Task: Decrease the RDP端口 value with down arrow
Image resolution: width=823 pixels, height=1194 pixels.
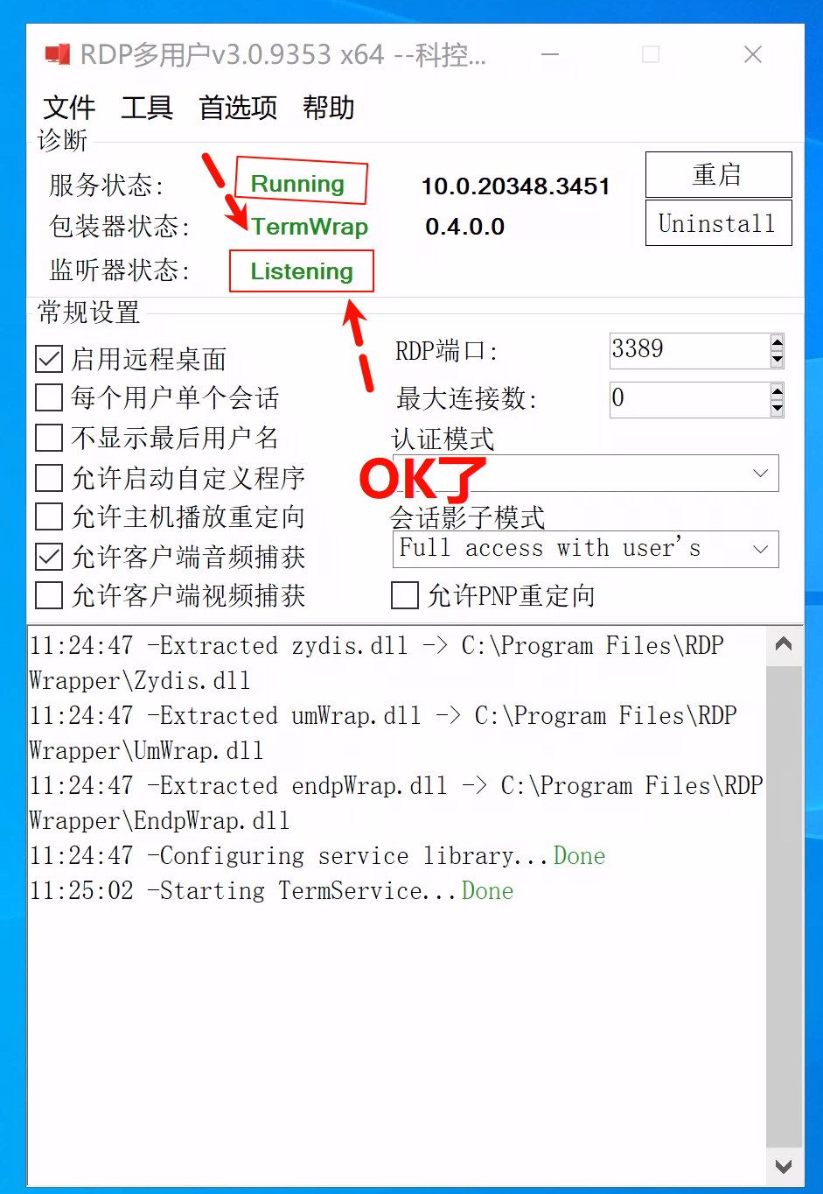Action: [x=777, y=359]
